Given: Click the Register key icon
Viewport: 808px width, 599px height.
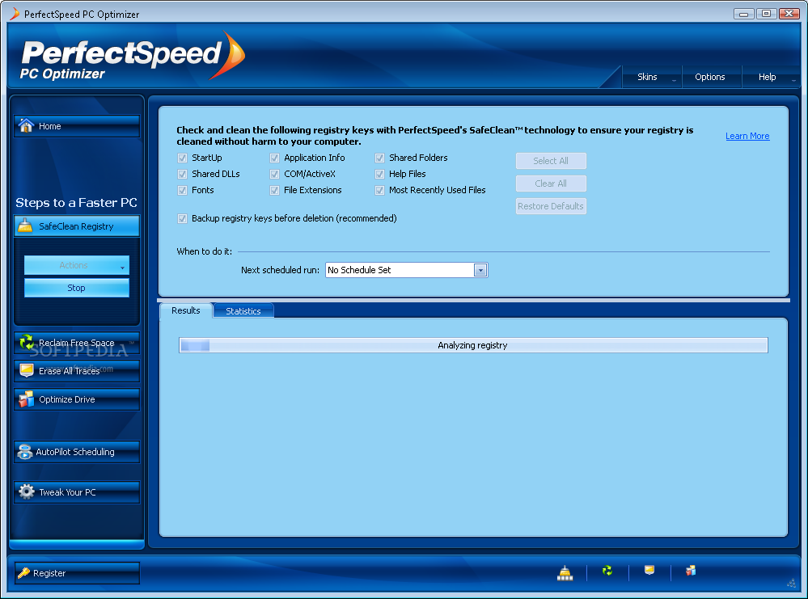Looking at the screenshot, I should coord(23,573).
